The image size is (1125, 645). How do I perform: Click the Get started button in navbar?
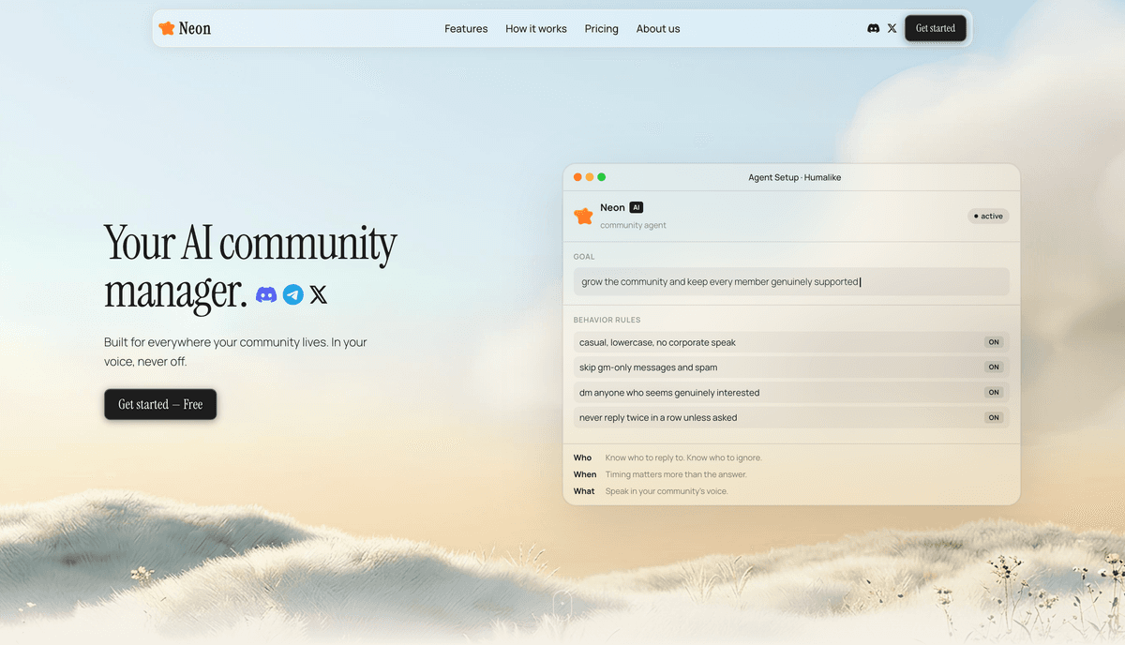[x=936, y=28]
